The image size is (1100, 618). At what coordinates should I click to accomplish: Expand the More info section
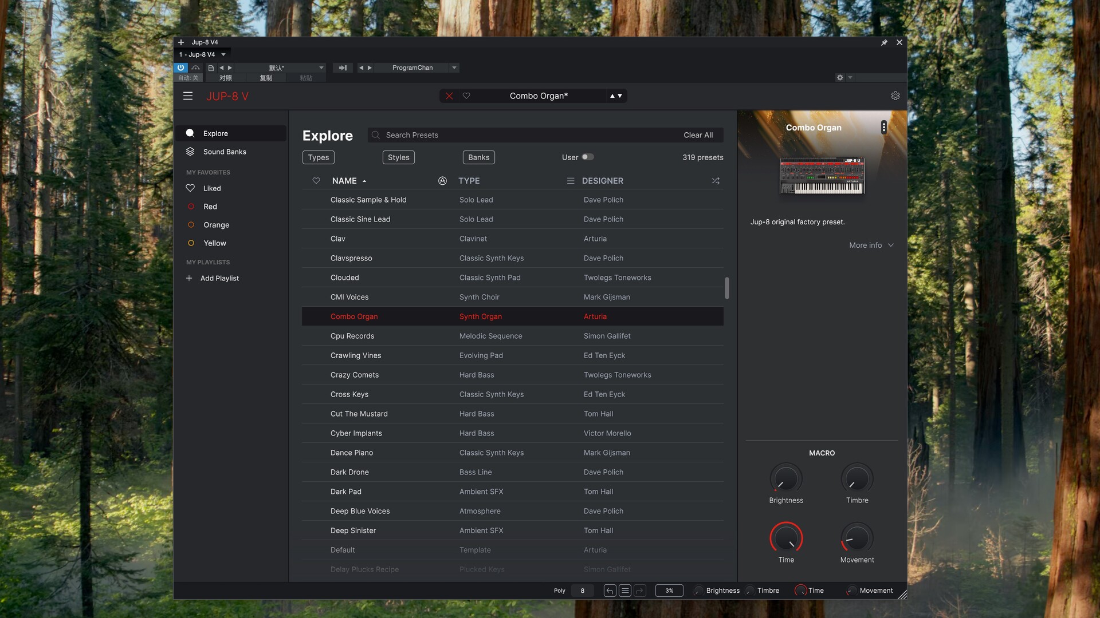871,245
